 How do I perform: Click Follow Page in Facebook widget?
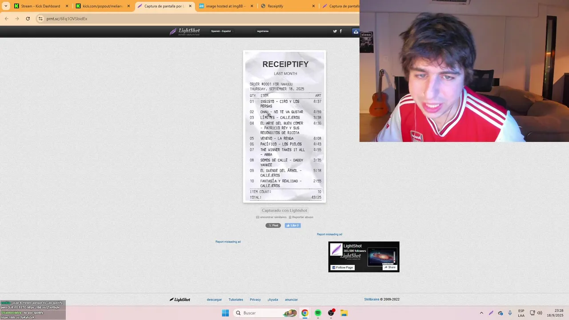(343, 268)
